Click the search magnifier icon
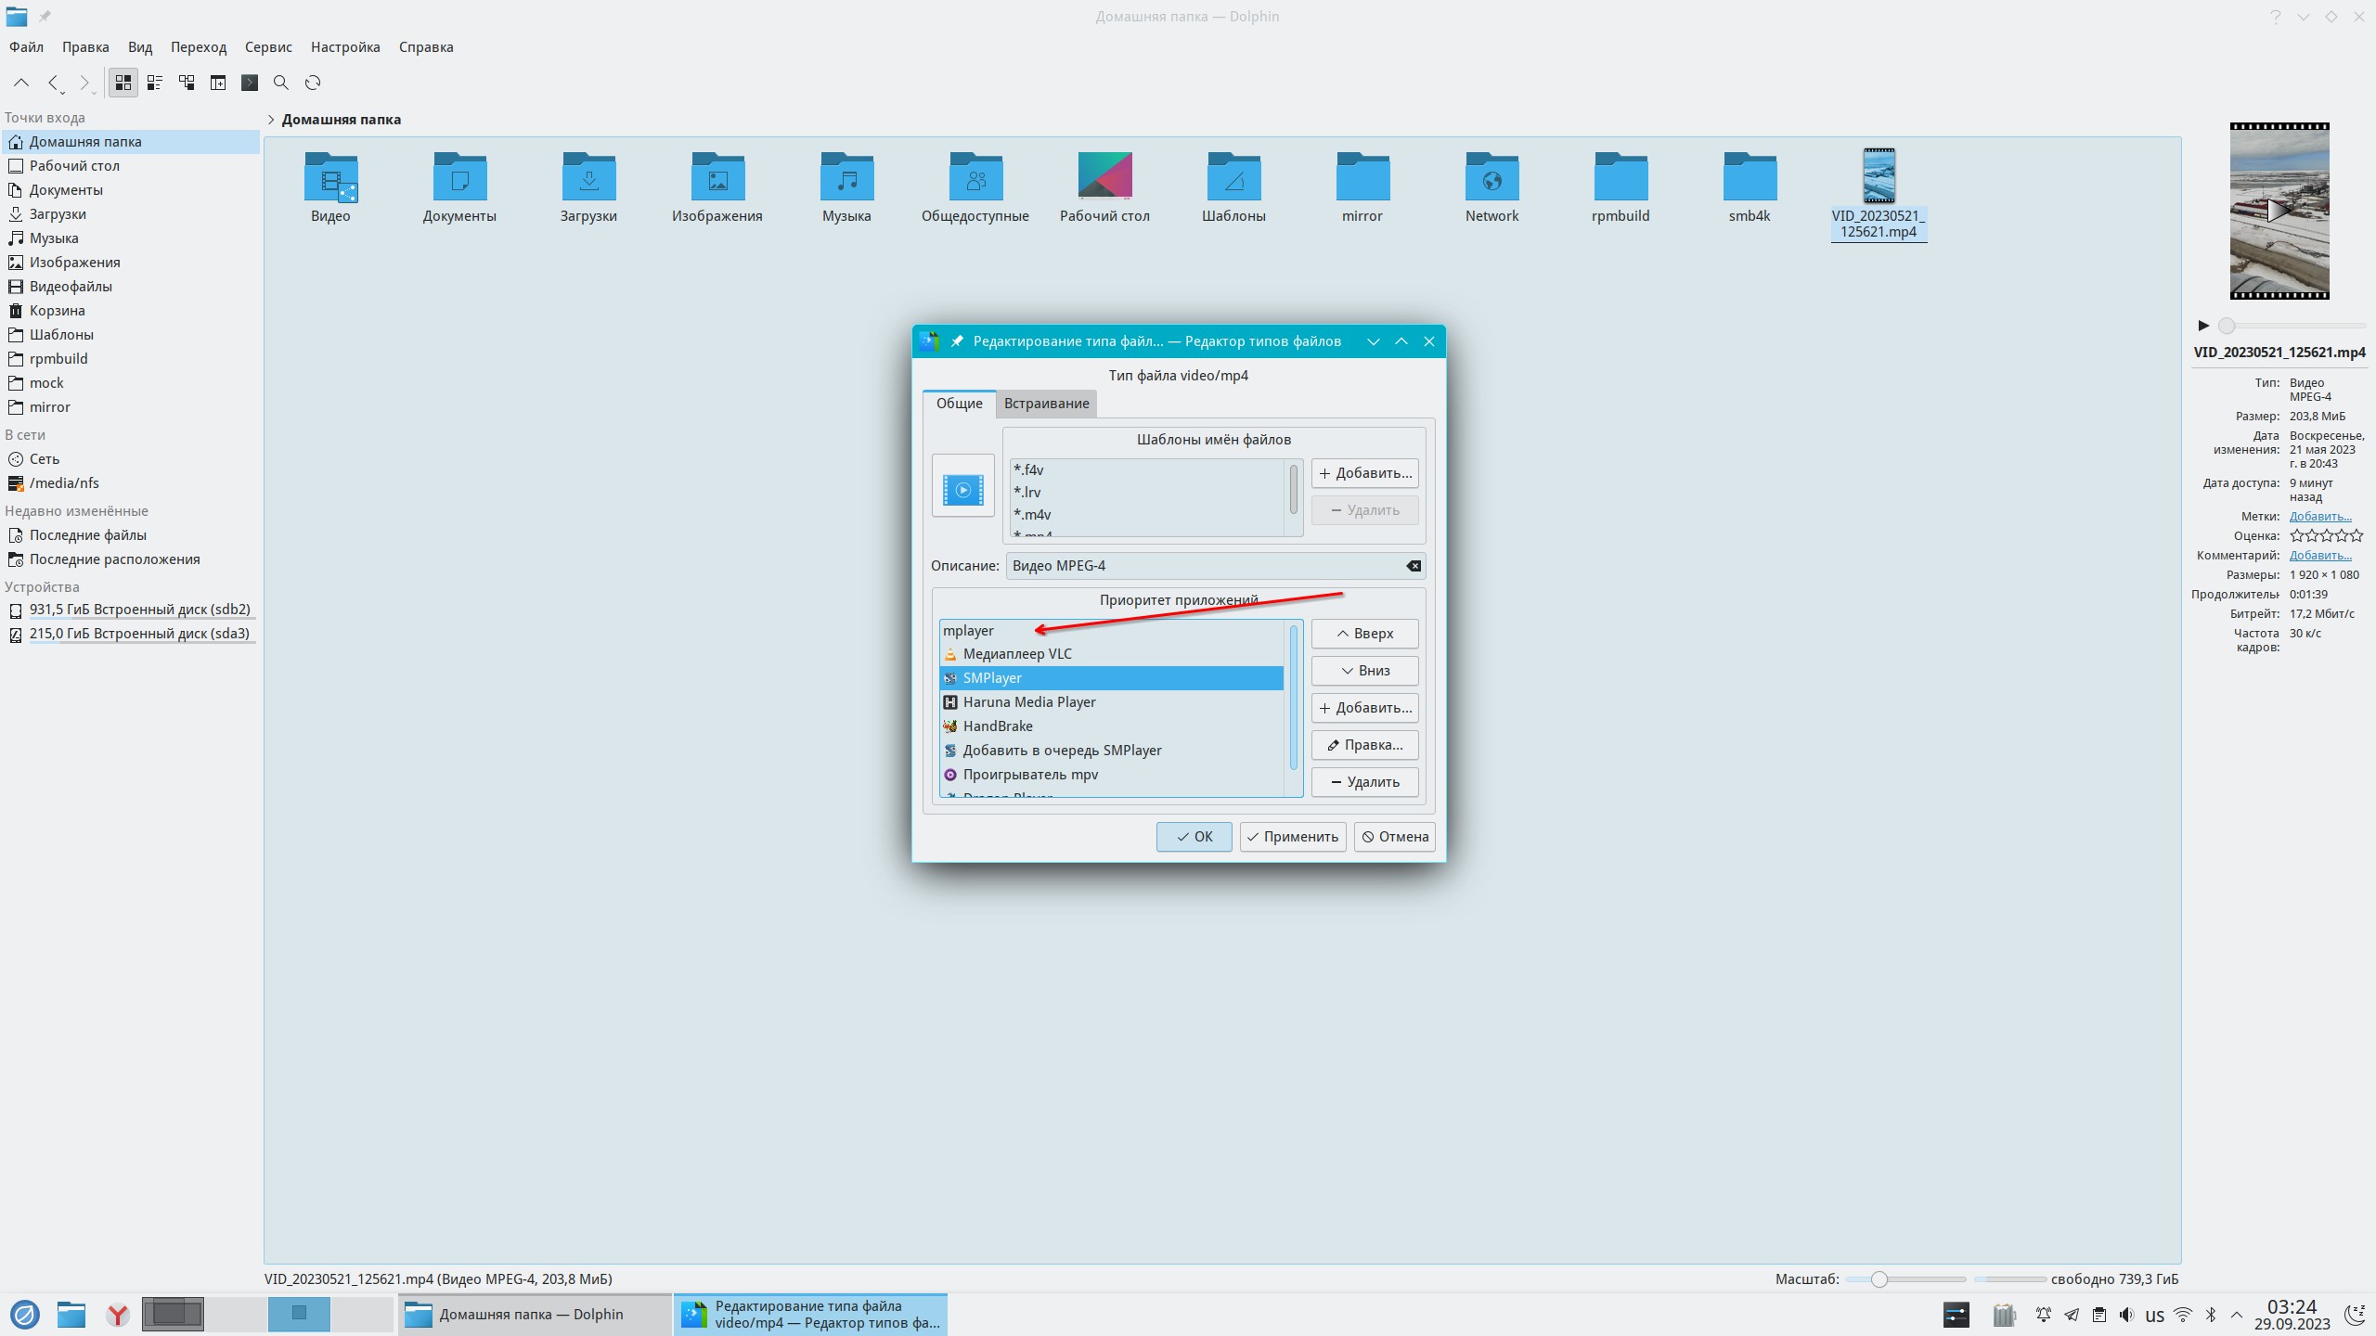 tap(281, 83)
